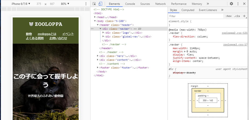The image size is (249, 120).
Task: Add new style rule plus icon
Action: point(244,16)
